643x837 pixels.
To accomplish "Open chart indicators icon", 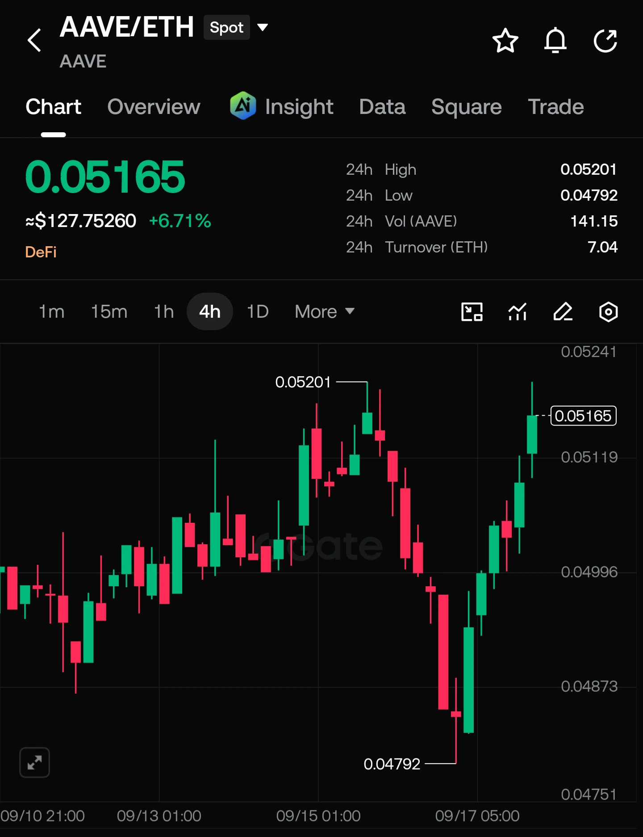I will 518,311.
